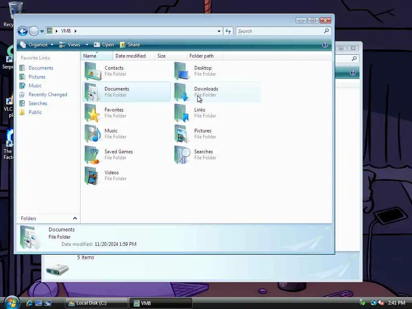Viewport: 412px width, 309px height.
Task: Click VM8 in the address breadcrumb
Action: click(66, 31)
